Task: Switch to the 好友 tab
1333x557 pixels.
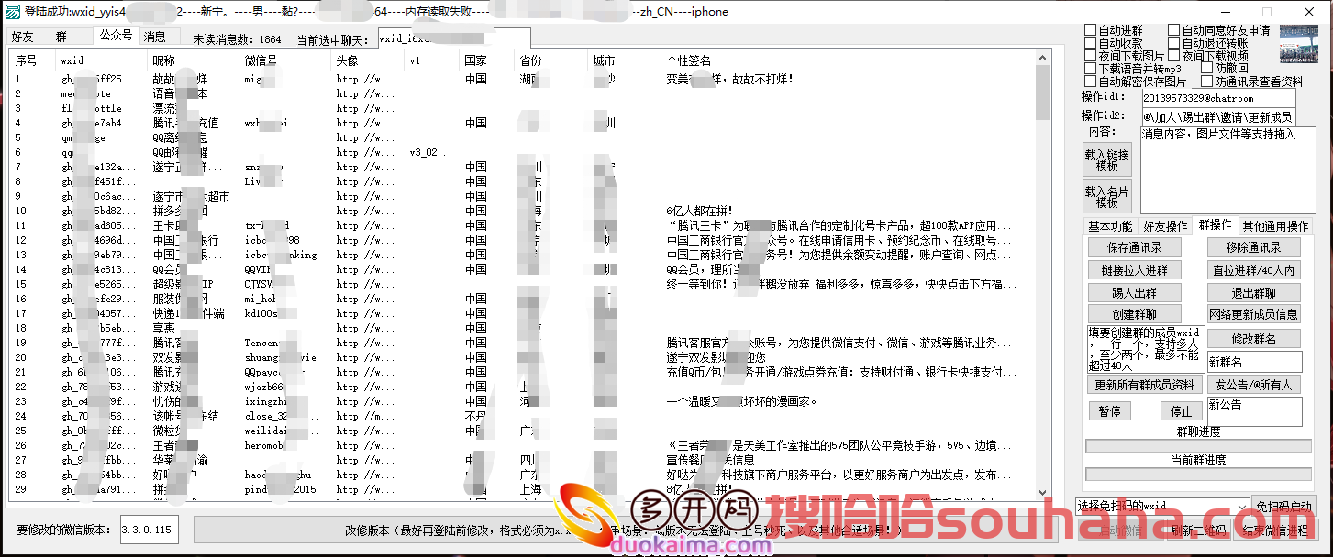Action: [22, 38]
